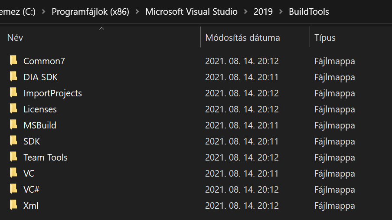The height and width of the screenshot is (220, 392).
Task: Go to Microsoft Visual Studio breadcrumb
Action: pyautogui.click(x=191, y=12)
